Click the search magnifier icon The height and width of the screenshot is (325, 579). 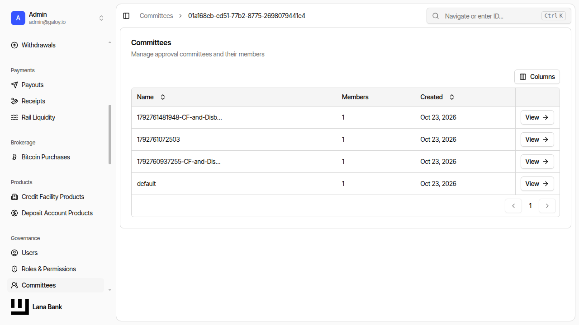(x=436, y=16)
